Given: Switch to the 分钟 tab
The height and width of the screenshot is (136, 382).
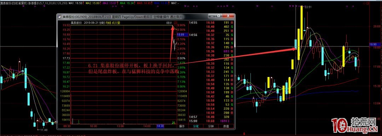Looking at the screenshot, I should [211, 126].
